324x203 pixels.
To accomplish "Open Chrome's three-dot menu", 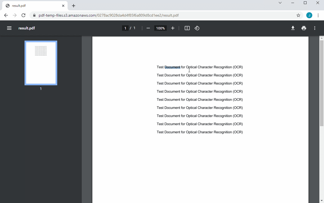I will [318, 15].
